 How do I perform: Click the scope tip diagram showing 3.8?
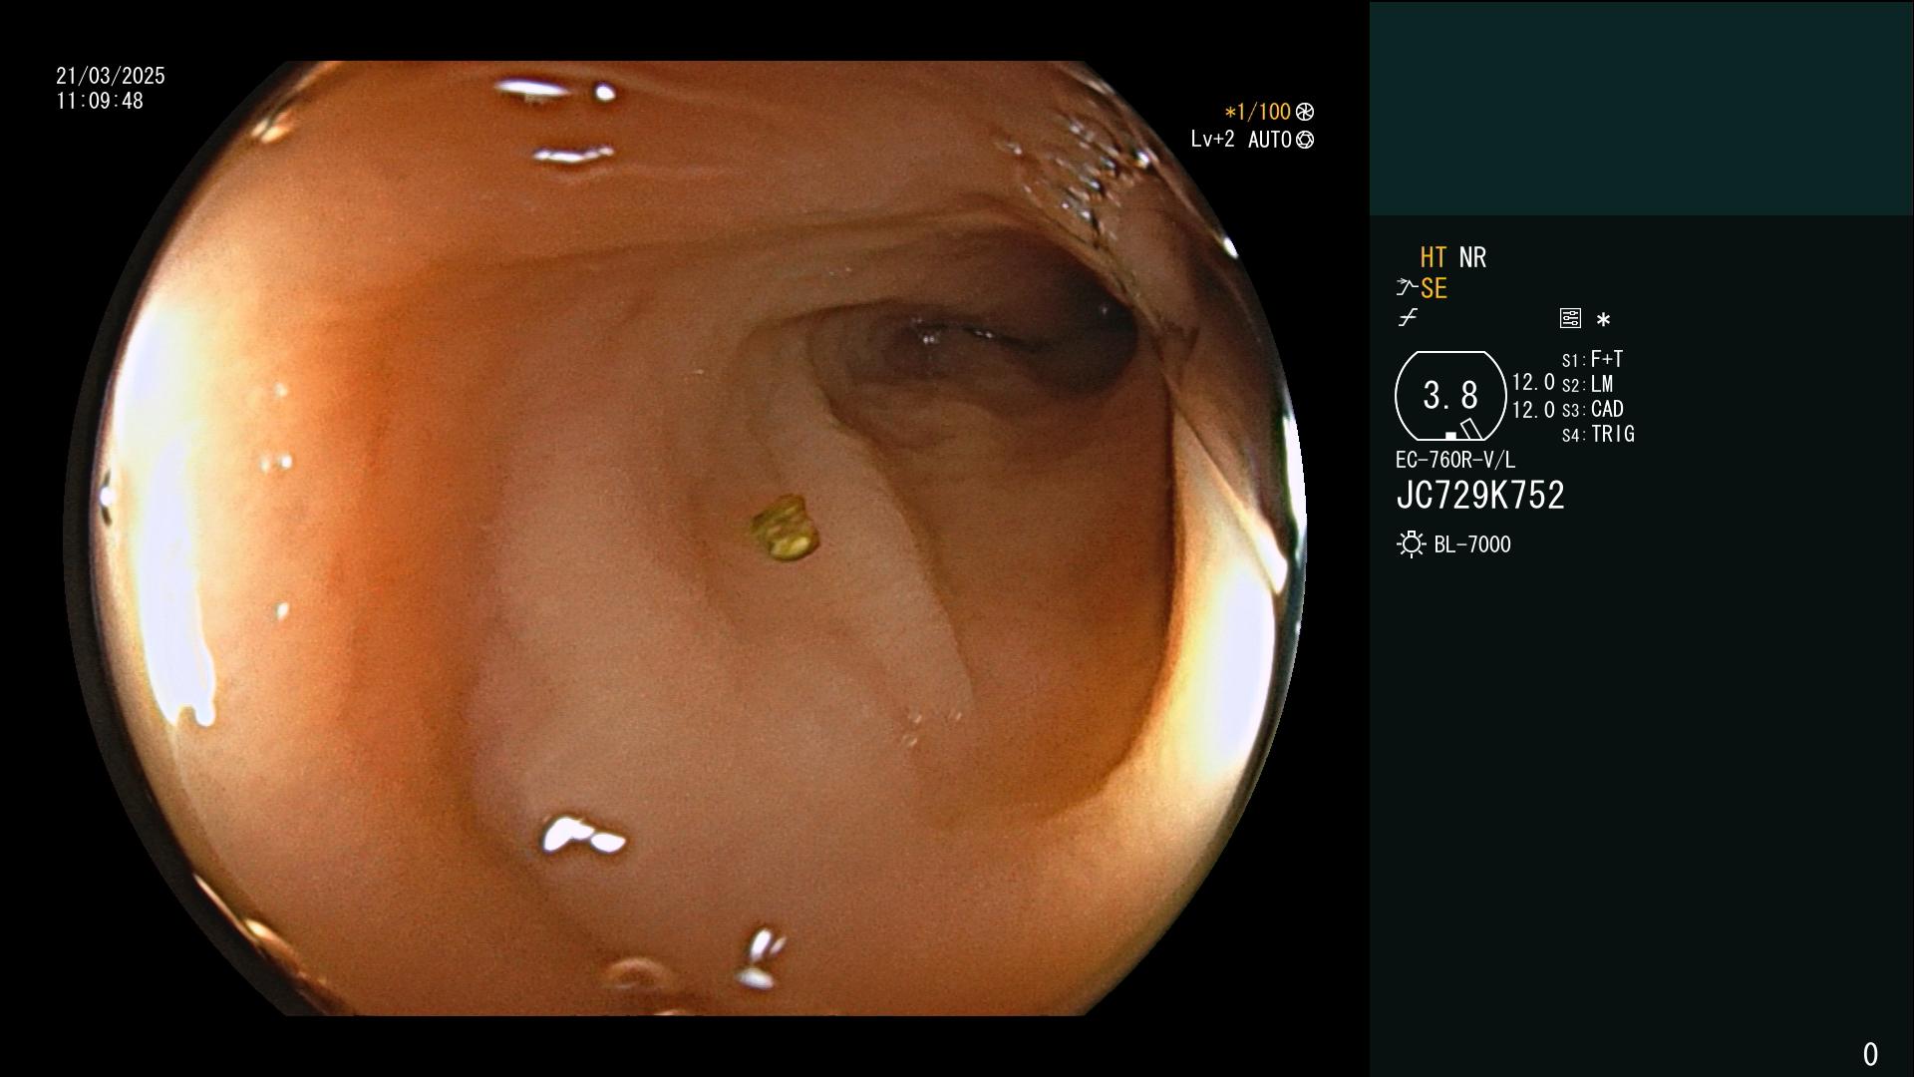coord(1450,396)
